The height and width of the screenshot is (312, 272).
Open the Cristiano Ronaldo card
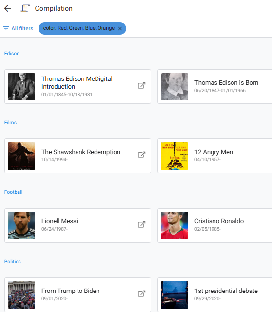pos(215,225)
